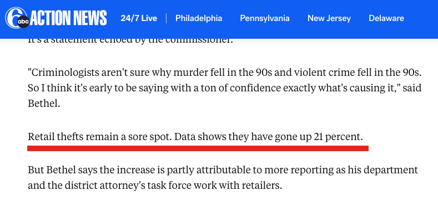Viewport: 438px width, 206px height.
Task: Click the black abc circle emblem
Action: point(23,22)
